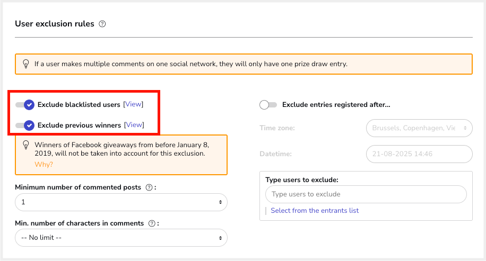
Task: Open help for Min. number of characters
Action: (x=152, y=223)
